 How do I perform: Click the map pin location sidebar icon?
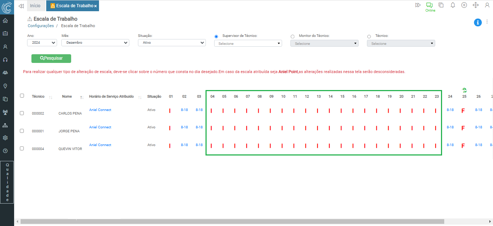coord(5,86)
